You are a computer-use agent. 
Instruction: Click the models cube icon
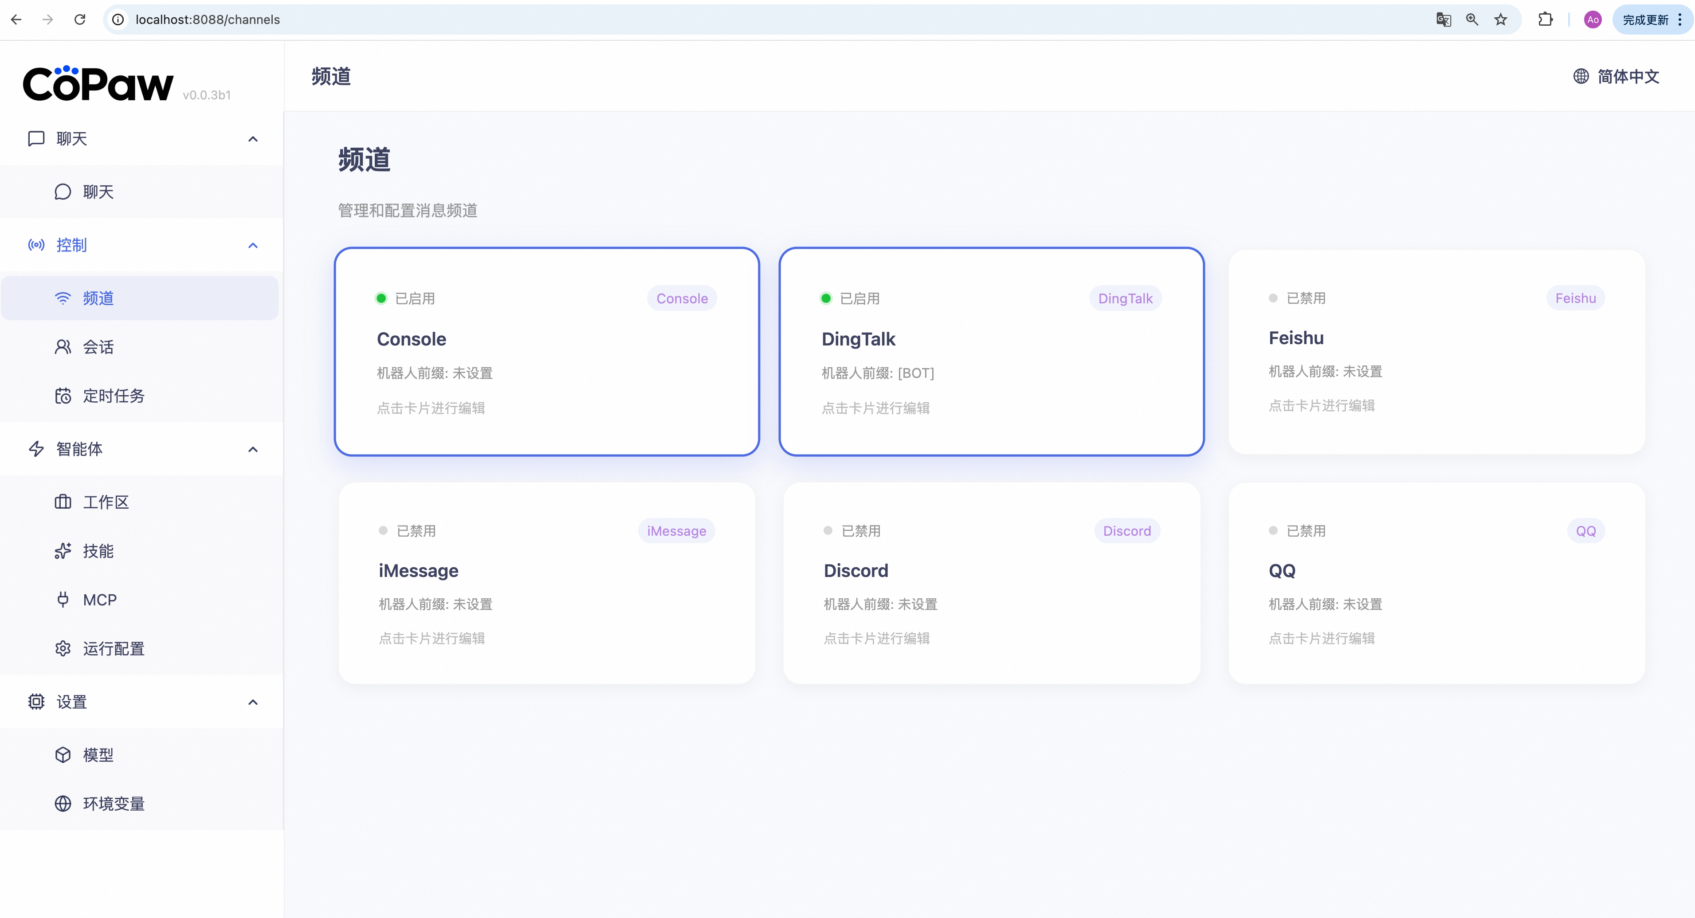pyautogui.click(x=63, y=755)
